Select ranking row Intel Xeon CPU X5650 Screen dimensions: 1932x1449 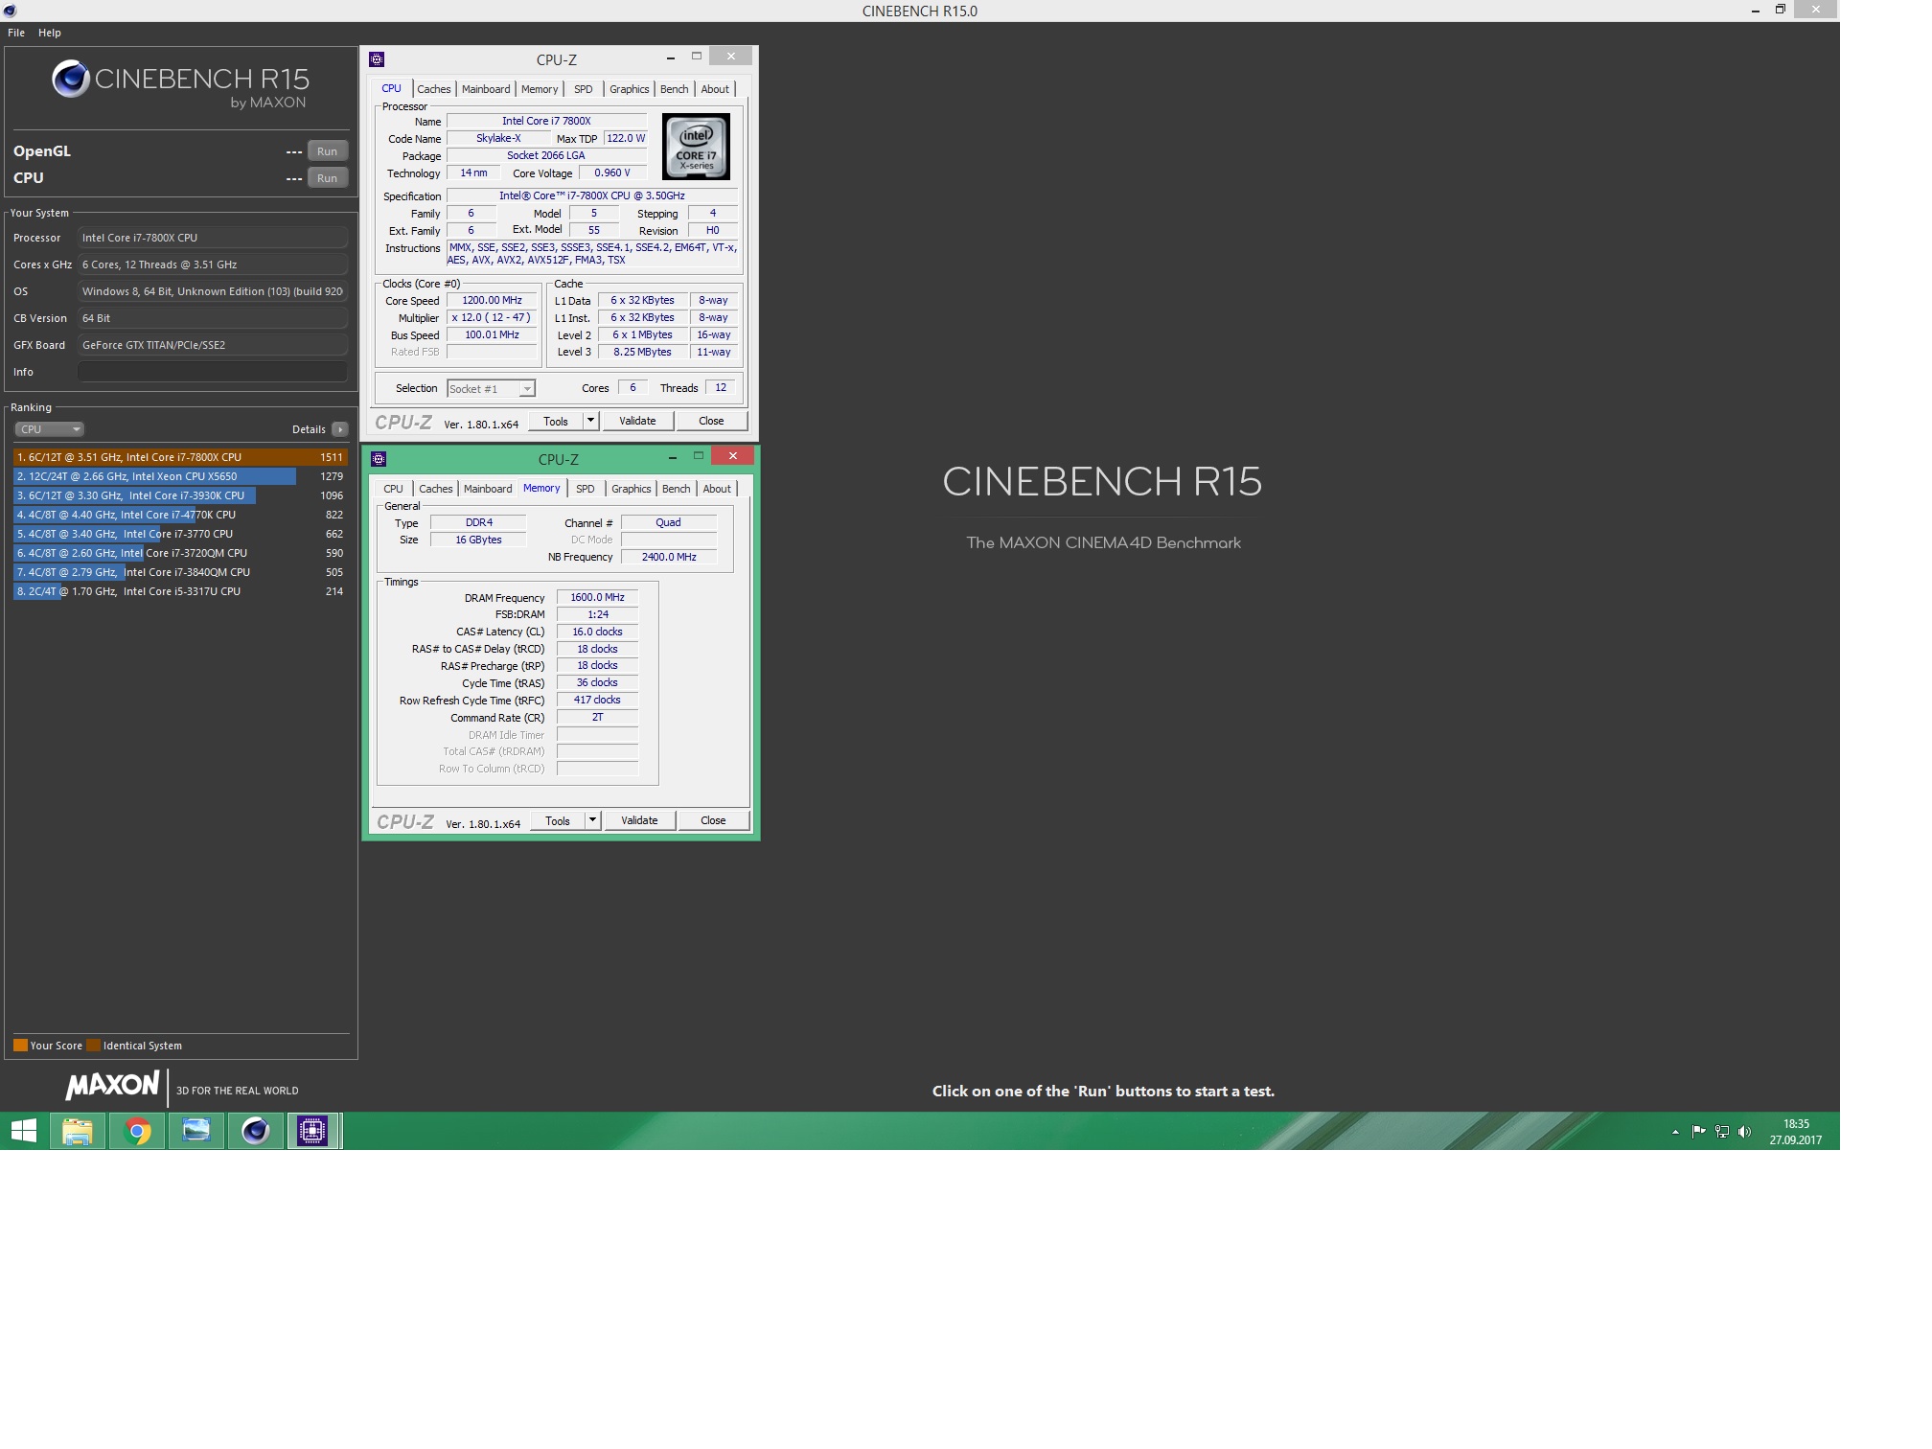(x=179, y=476)
